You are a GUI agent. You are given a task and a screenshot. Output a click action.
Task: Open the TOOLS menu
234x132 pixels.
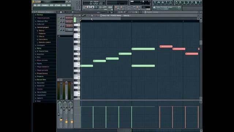[x=64, y=5]
